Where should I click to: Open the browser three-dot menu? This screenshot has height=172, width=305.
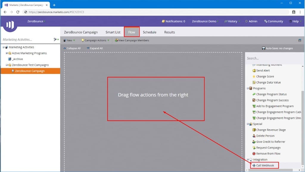(300, 12)
